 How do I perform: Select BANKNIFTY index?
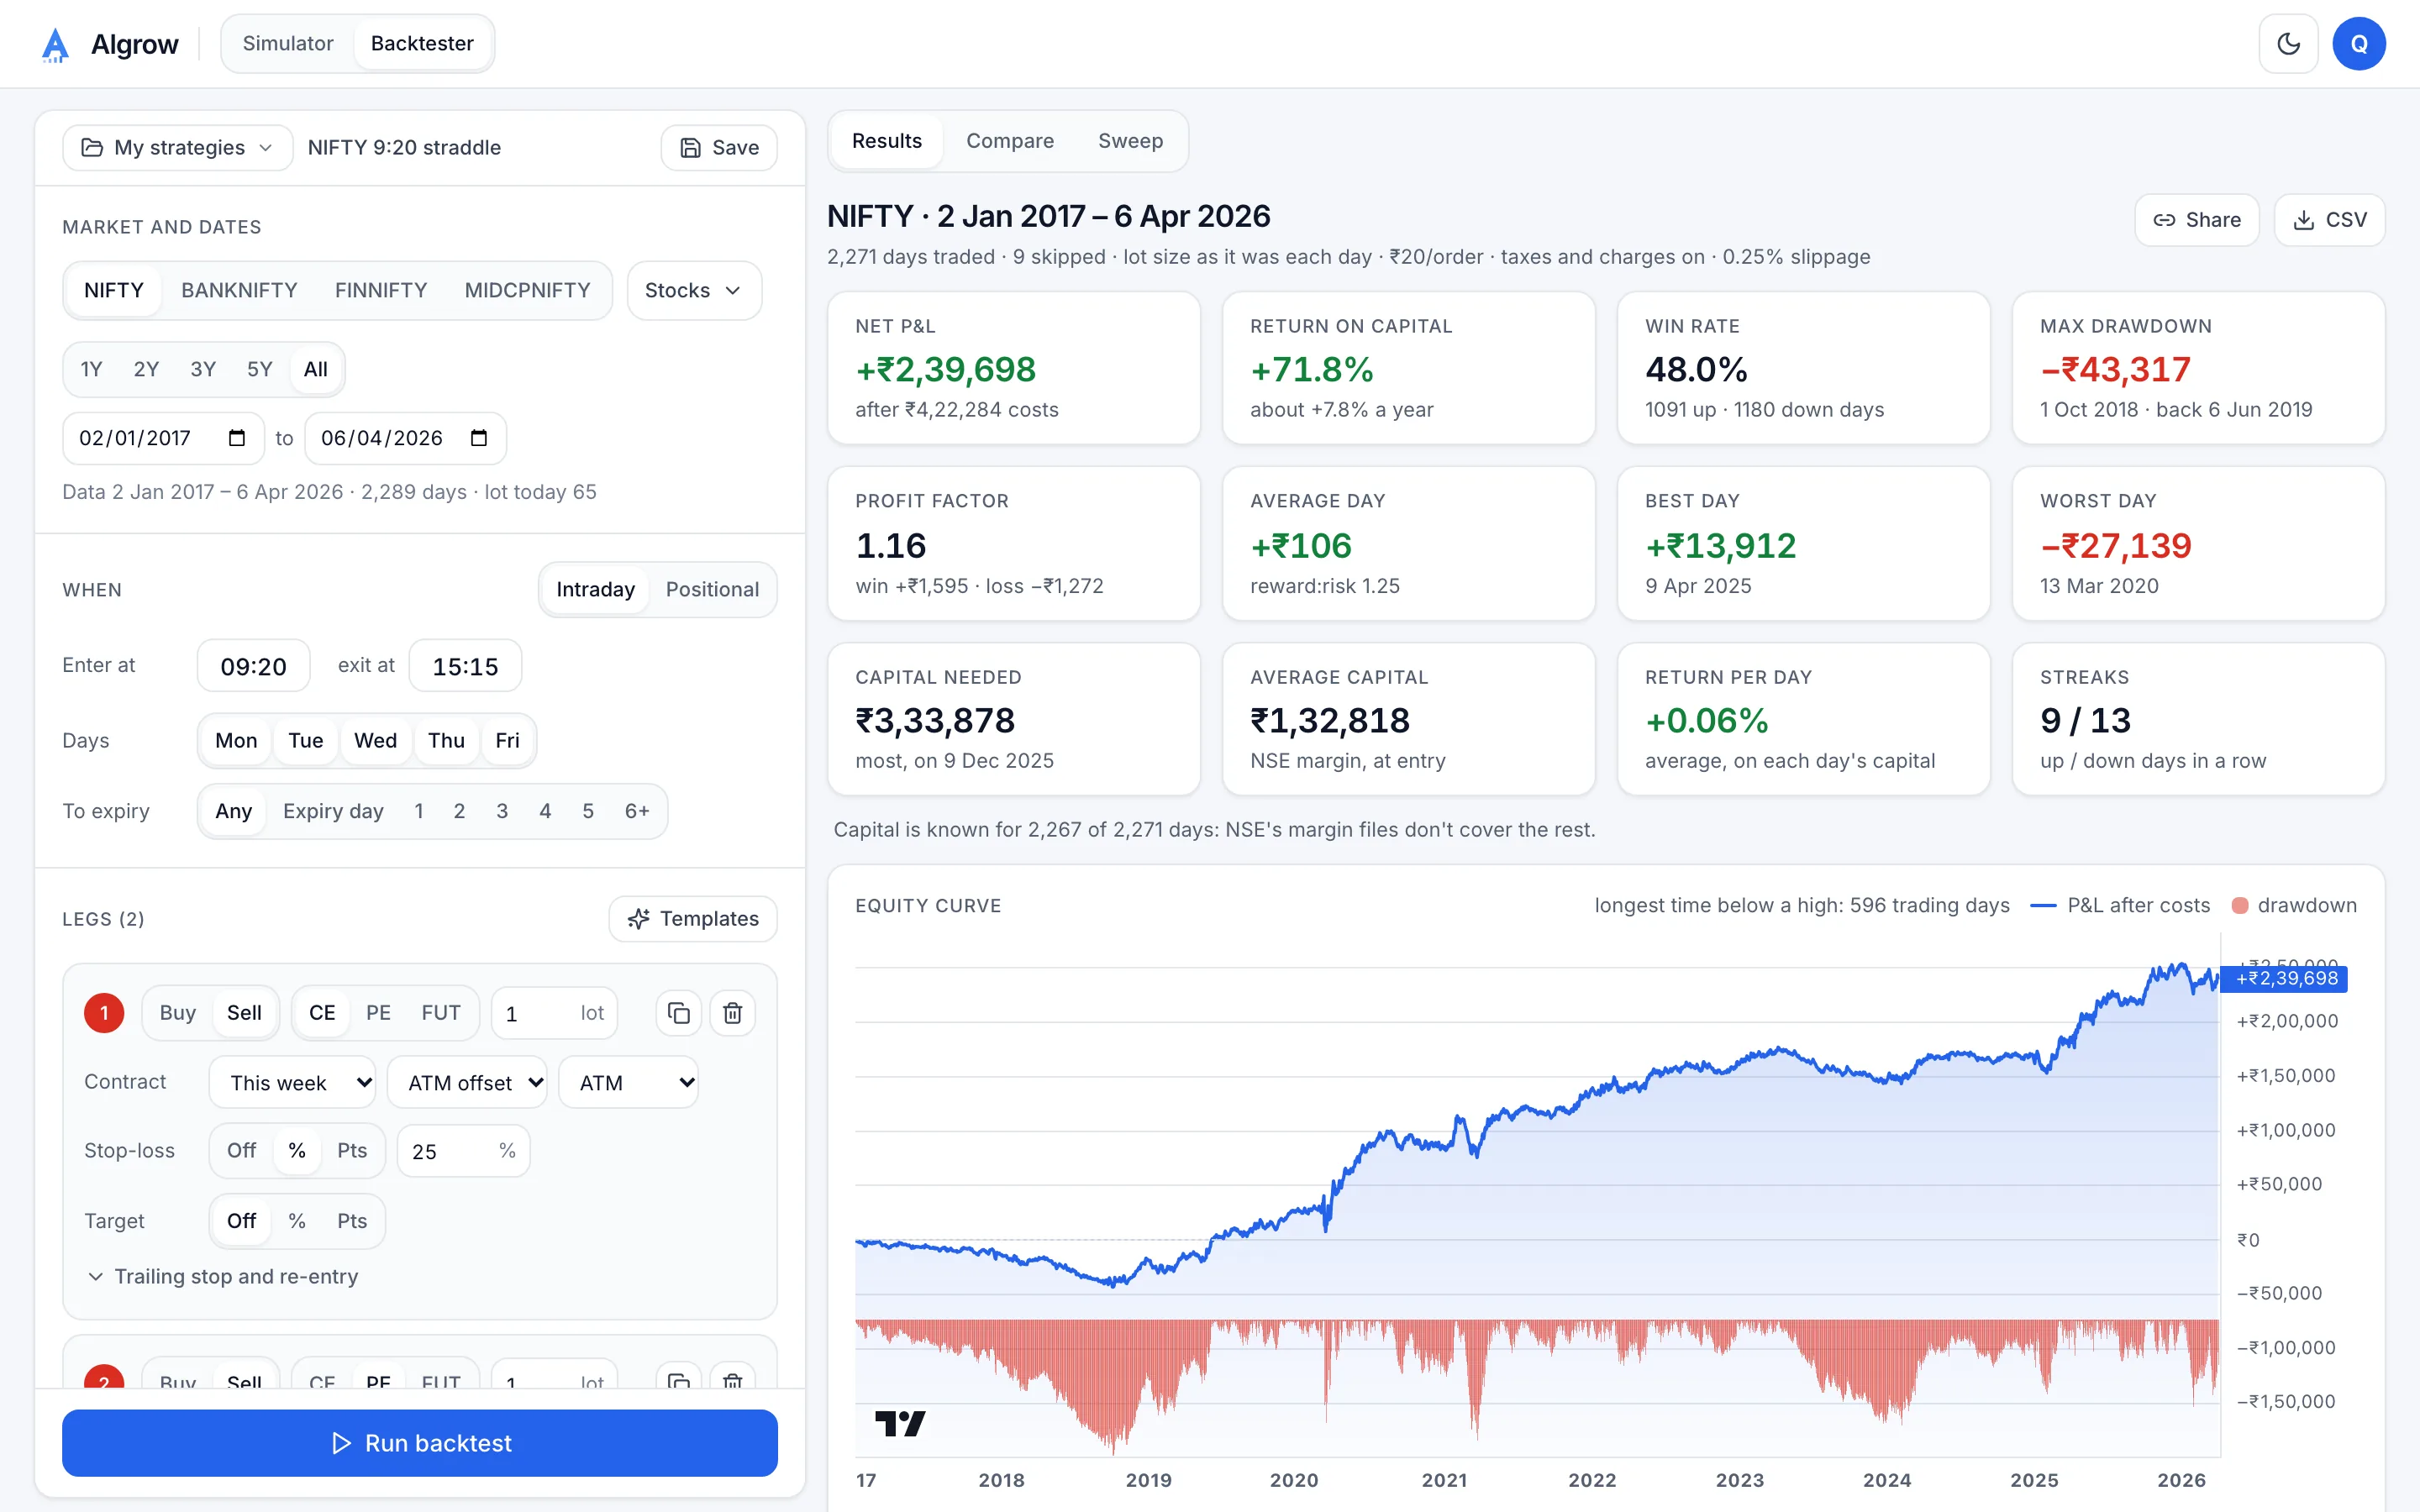click(x=239, y=290)
